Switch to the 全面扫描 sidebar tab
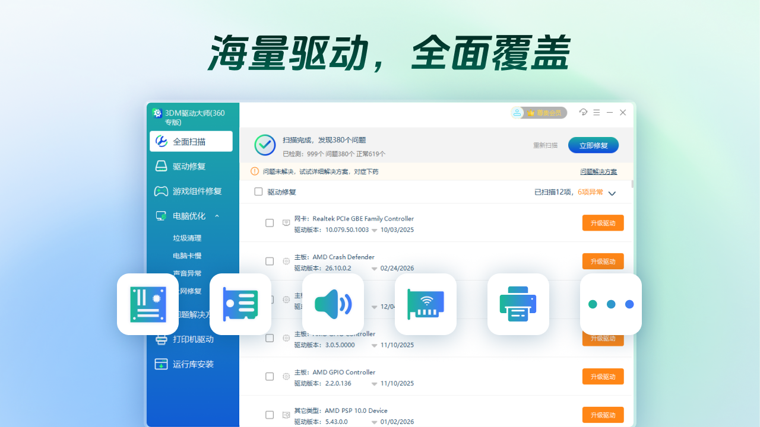 click(191, 141)
